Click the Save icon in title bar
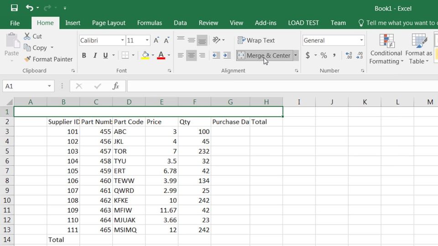438x246 pixels. [x=14, y=8]
